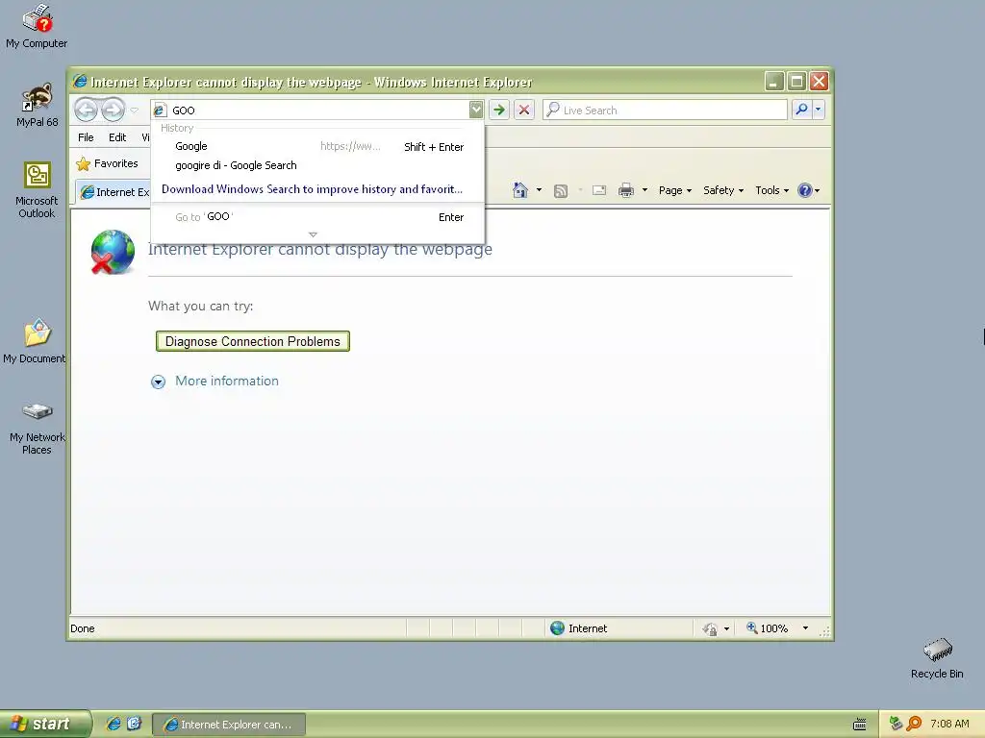Open the recent pages dropdown arrow
The image size is (985, 738).
[134, 110]
